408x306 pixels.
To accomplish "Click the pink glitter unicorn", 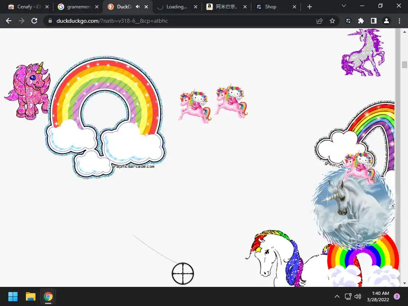I will tap(28, 91).
